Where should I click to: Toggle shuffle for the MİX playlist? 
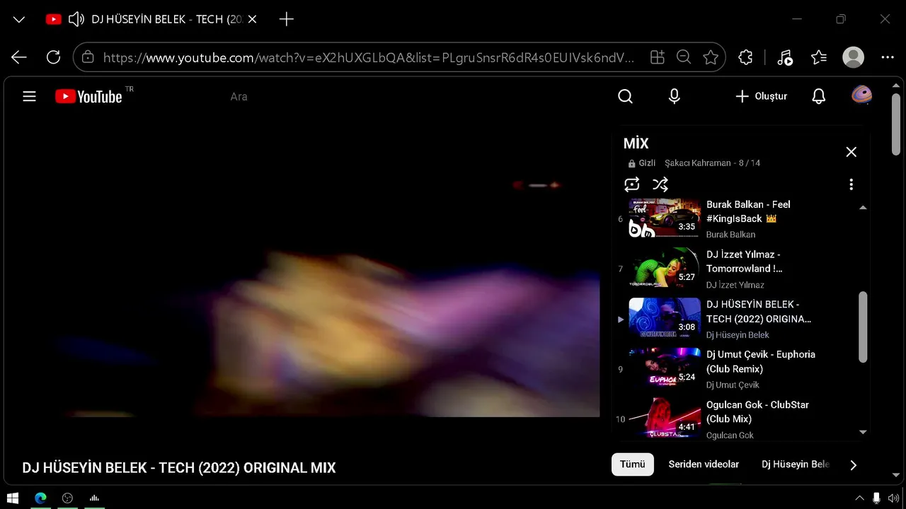coord(660,185)
